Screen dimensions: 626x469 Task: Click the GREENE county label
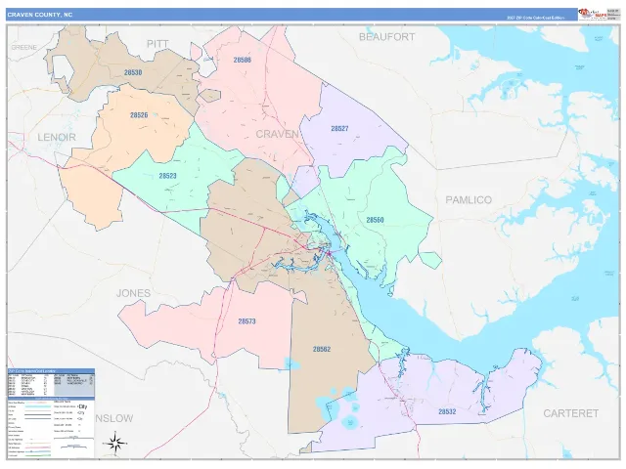click(23, 48)
